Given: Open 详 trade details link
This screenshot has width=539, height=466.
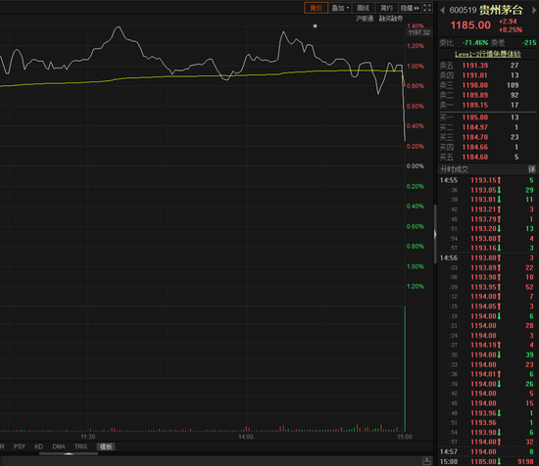Looking at the screenshot, I should (x=532, y=169).
